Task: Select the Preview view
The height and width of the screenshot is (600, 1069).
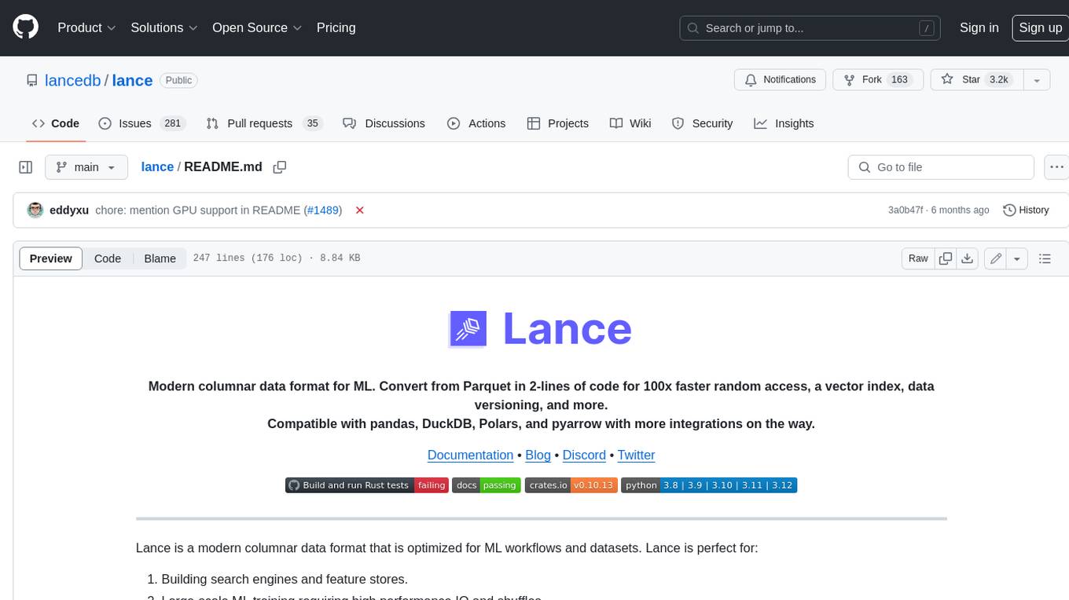Action: pos(51,258)
